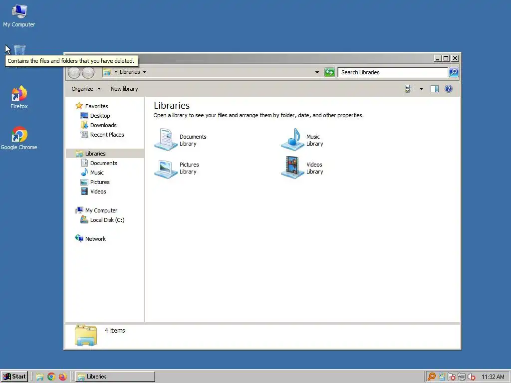Launch Firefox from quick launch
The image size is (511, 383).
pos(62,377)
